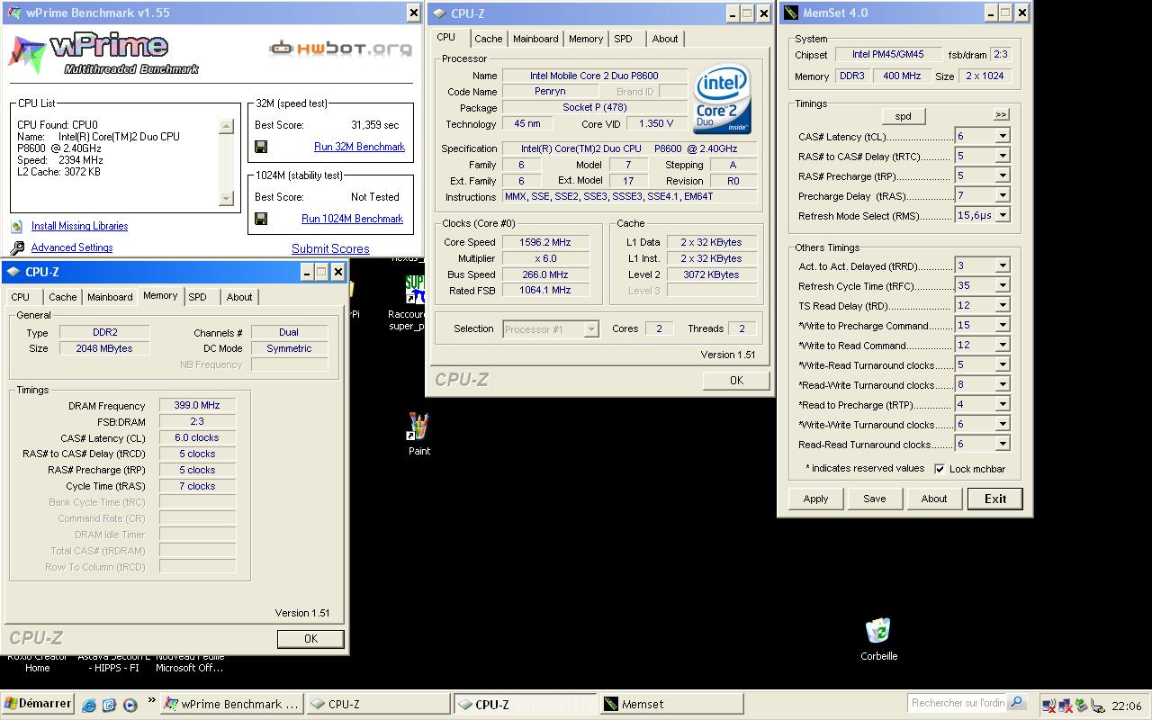Open the TS Read Delay (tRD) dropdown

[x=1002, y=305]
